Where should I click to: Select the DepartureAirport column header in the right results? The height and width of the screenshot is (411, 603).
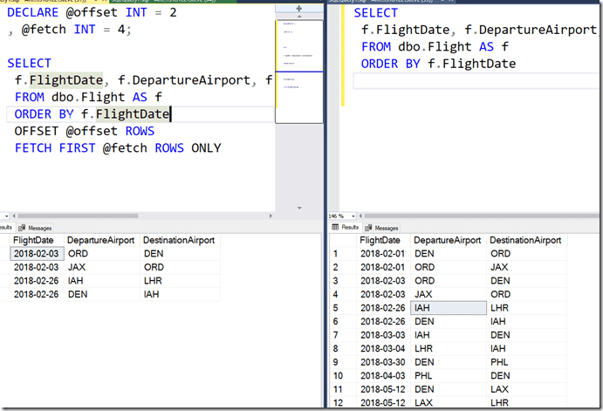[449, 240]
